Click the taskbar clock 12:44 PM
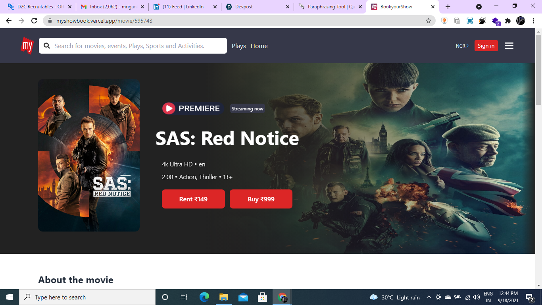The height and width of the screenshot is (305, 542). coord(508,297)
